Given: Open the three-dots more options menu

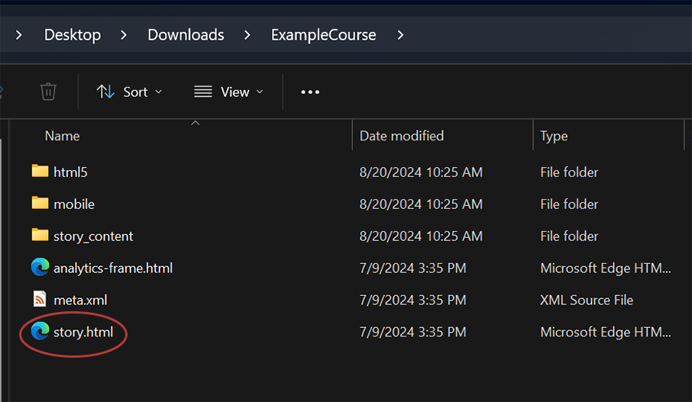Looking at the screenshot, I should [310, 92].
